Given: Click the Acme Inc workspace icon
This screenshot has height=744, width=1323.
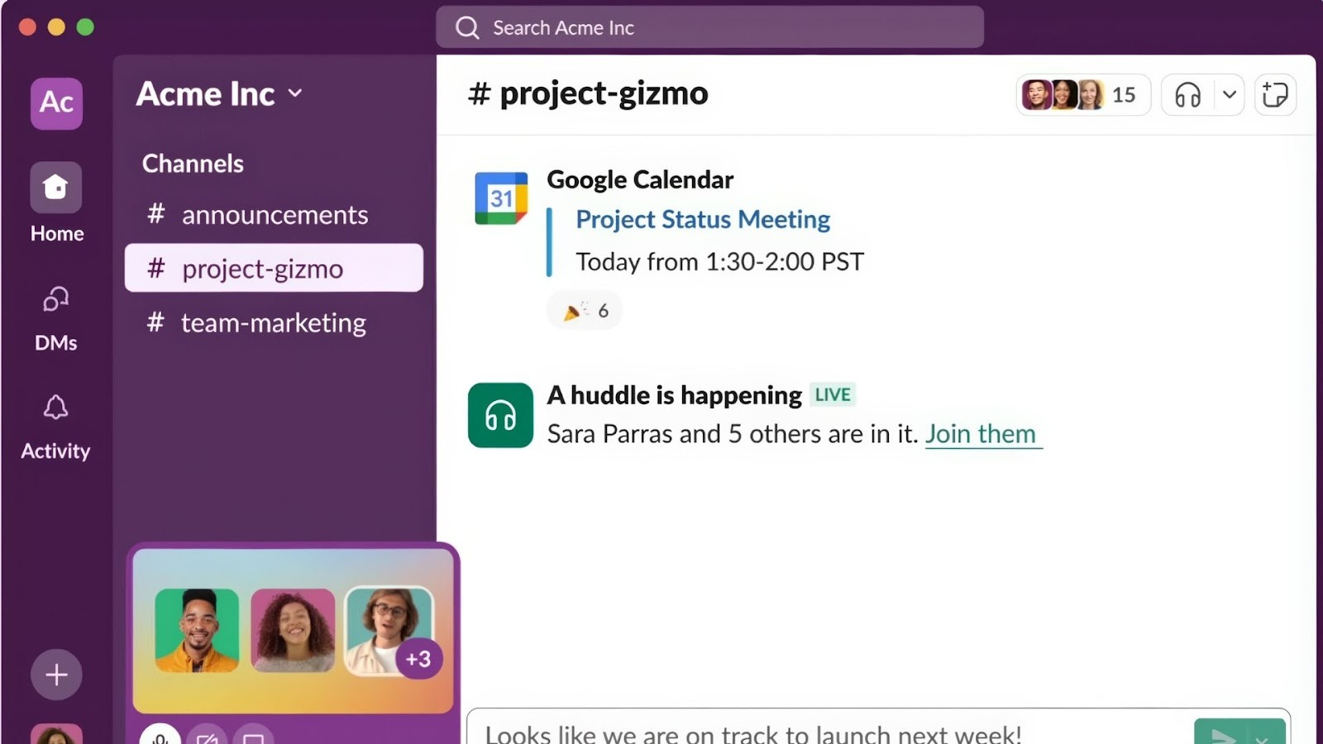Looking at the screenshot, I should pos(55,103).
